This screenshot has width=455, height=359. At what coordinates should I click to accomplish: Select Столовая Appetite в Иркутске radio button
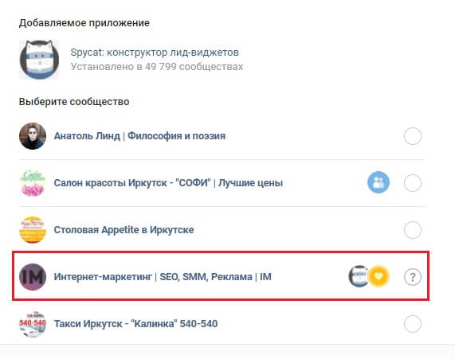[x=412, y=230]
